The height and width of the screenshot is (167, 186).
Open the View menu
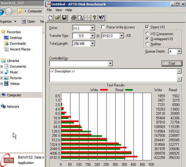click(x=59, y=10)
